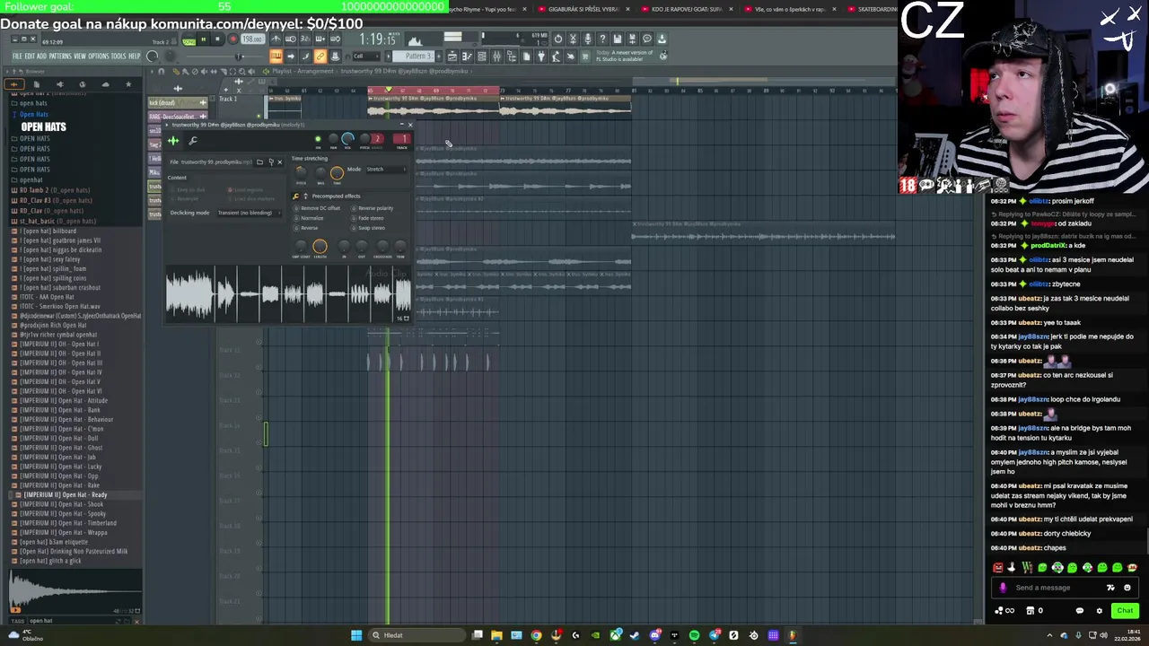
Task: Enable Fade stereo option
Action: pos(367,218)
